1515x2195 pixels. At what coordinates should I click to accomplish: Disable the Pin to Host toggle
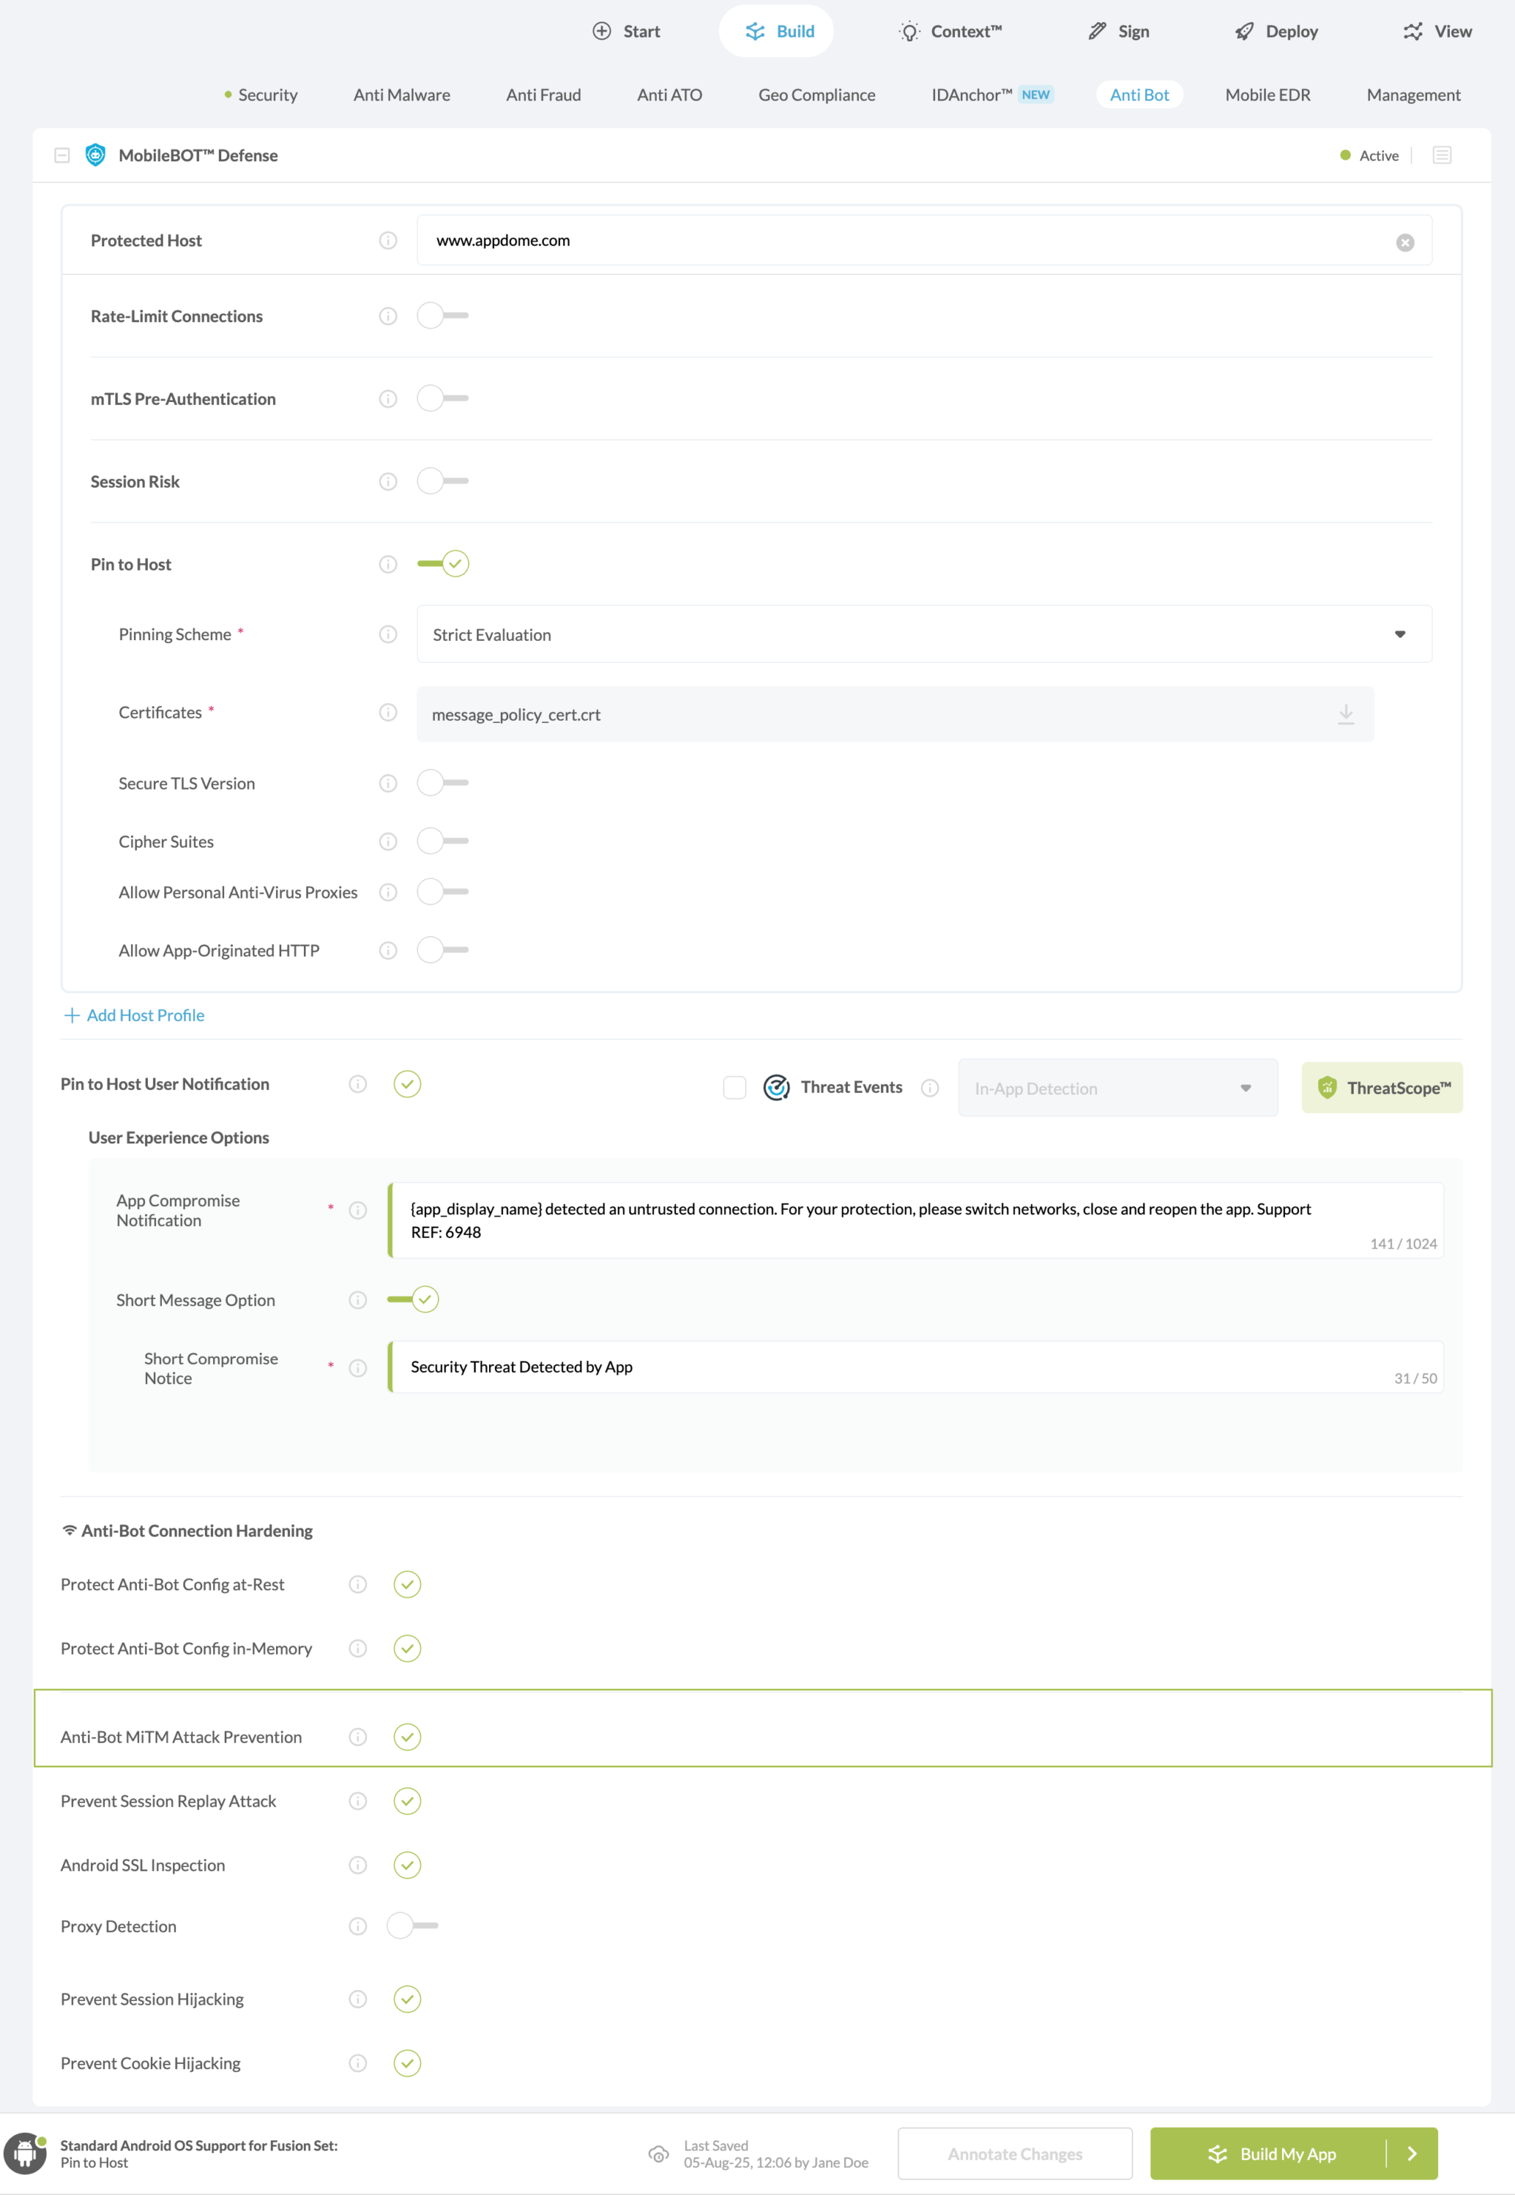[x=442, y=563]
